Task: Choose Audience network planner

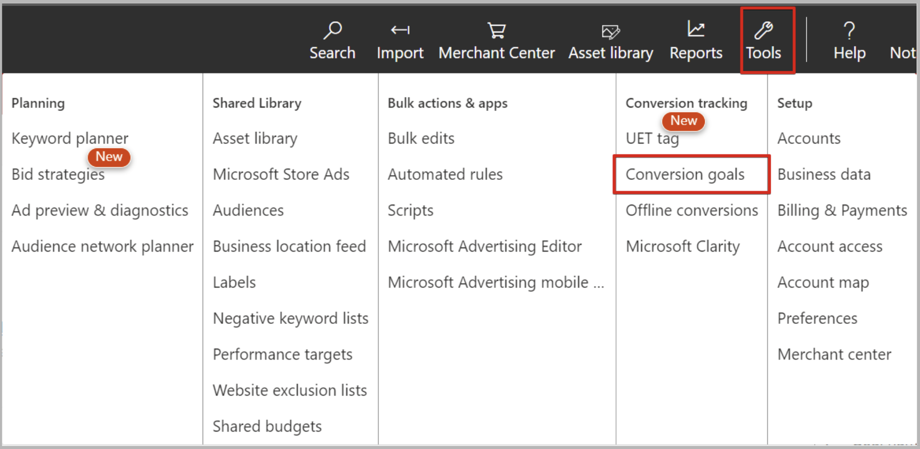Action: click(103, 246)
